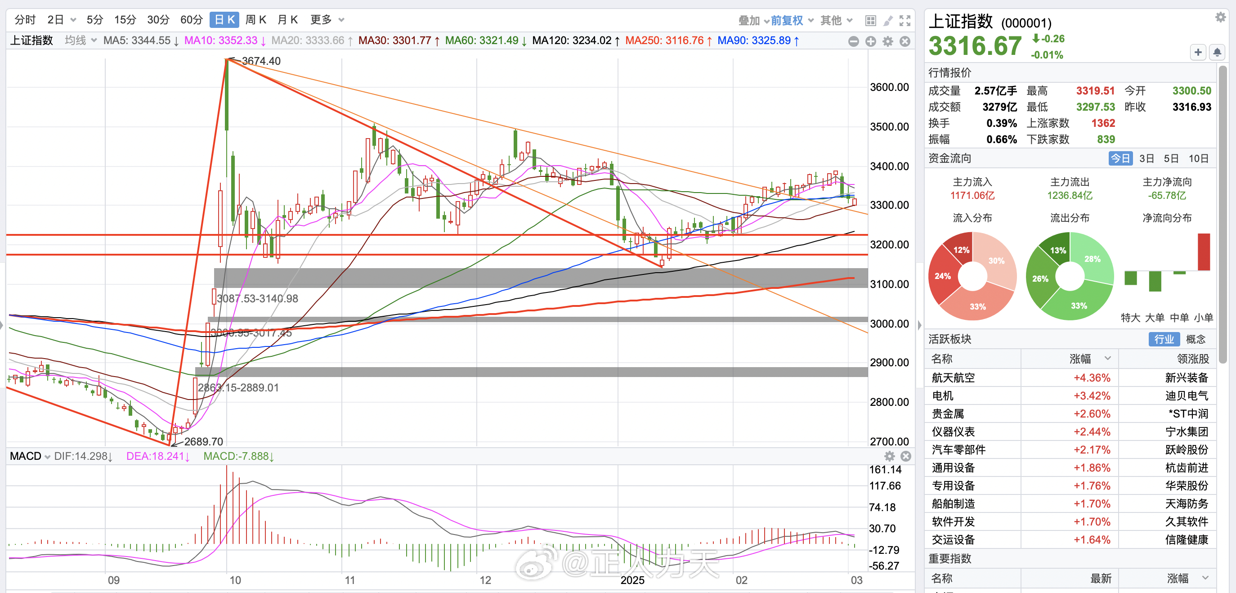Toggle active sectors to 概念 view
Viewport: 1236px width, 593px height.
(x=1195, y=339)
